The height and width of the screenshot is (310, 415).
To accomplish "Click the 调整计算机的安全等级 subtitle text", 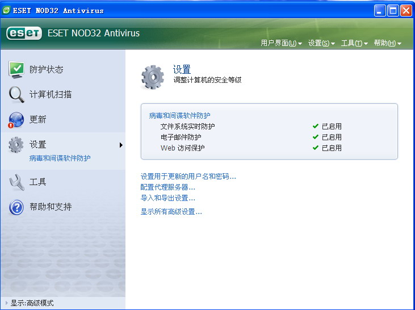I will [x=208, y=80].
